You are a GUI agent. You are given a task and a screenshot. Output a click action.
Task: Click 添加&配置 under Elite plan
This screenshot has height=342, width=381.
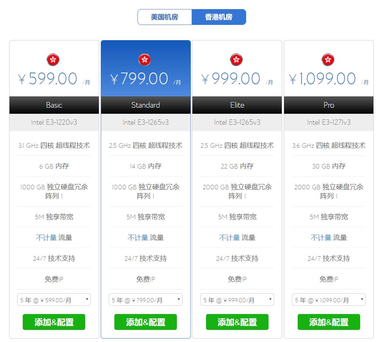pos(237,322)
